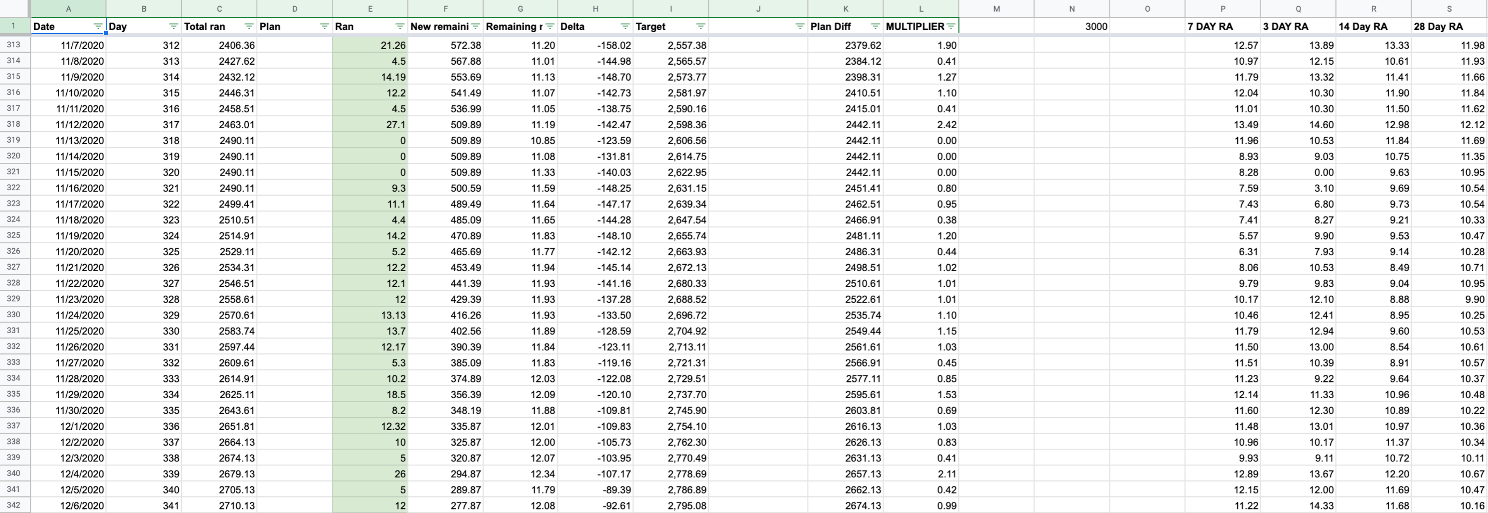The width and height of the screenshot is (1488, 513).
Task: Click 3 DAY RA cell 14.33
Action: [x=1298, y=506]
